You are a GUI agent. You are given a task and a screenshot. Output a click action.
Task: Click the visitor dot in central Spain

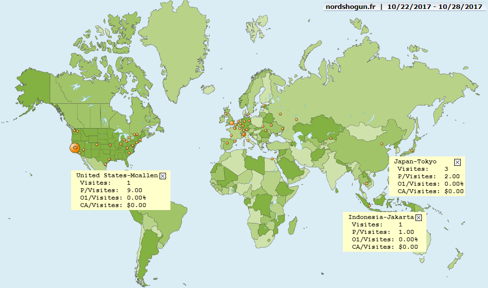tap(227, 143)
